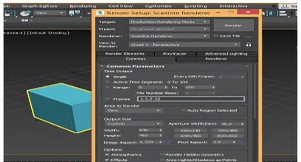301x162 pixels.
Task: Click the Render Setup dialog scrollbar
Action: click(x=255, y=91)
